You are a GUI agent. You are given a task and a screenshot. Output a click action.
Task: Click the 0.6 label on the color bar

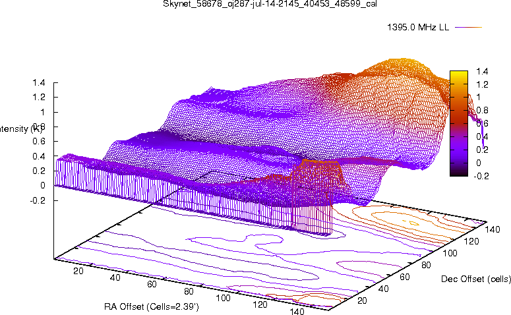coord(482,123)
